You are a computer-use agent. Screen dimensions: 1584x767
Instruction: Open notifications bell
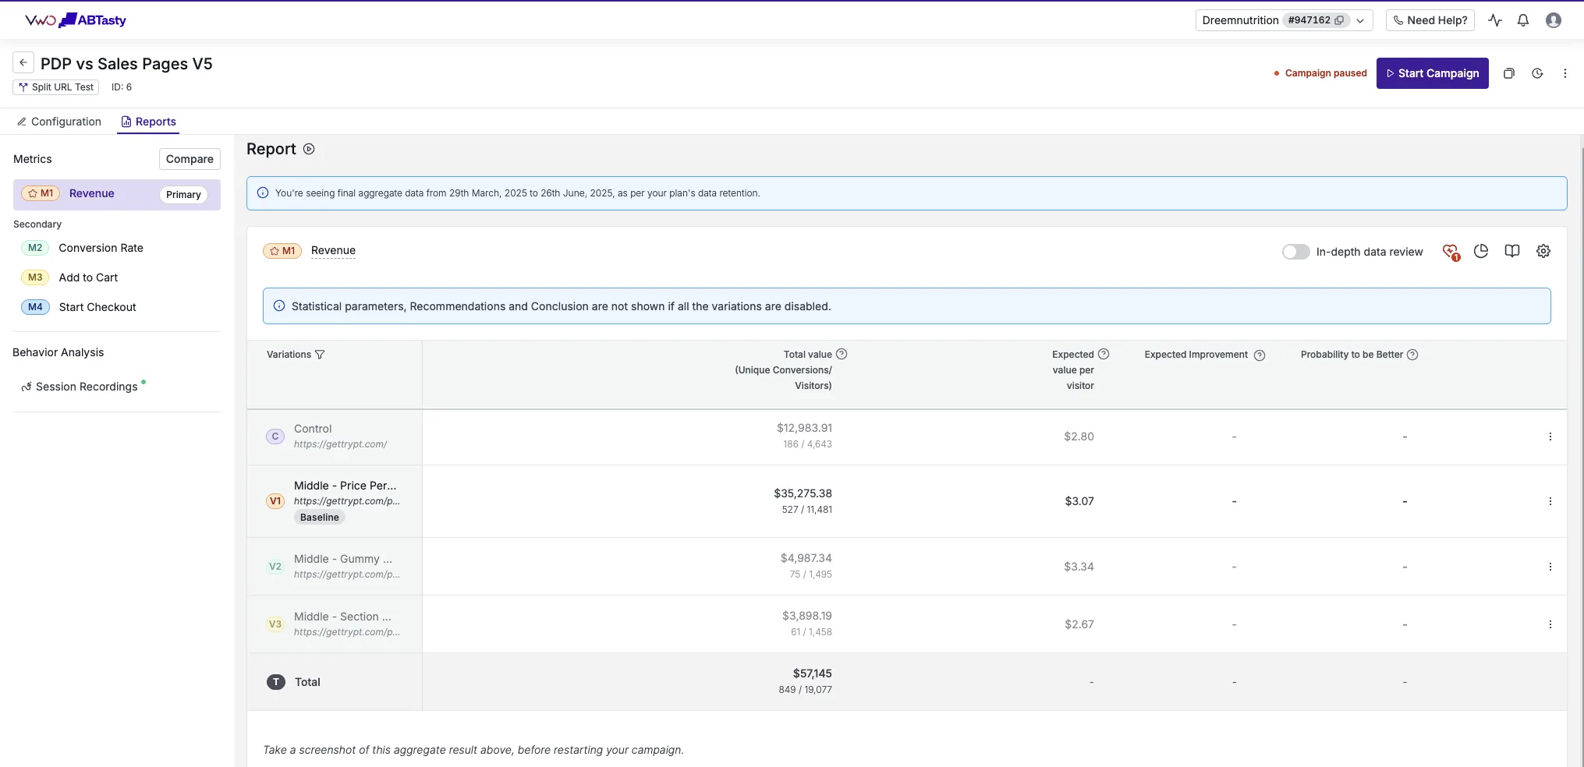click(x=1522, y=20)
